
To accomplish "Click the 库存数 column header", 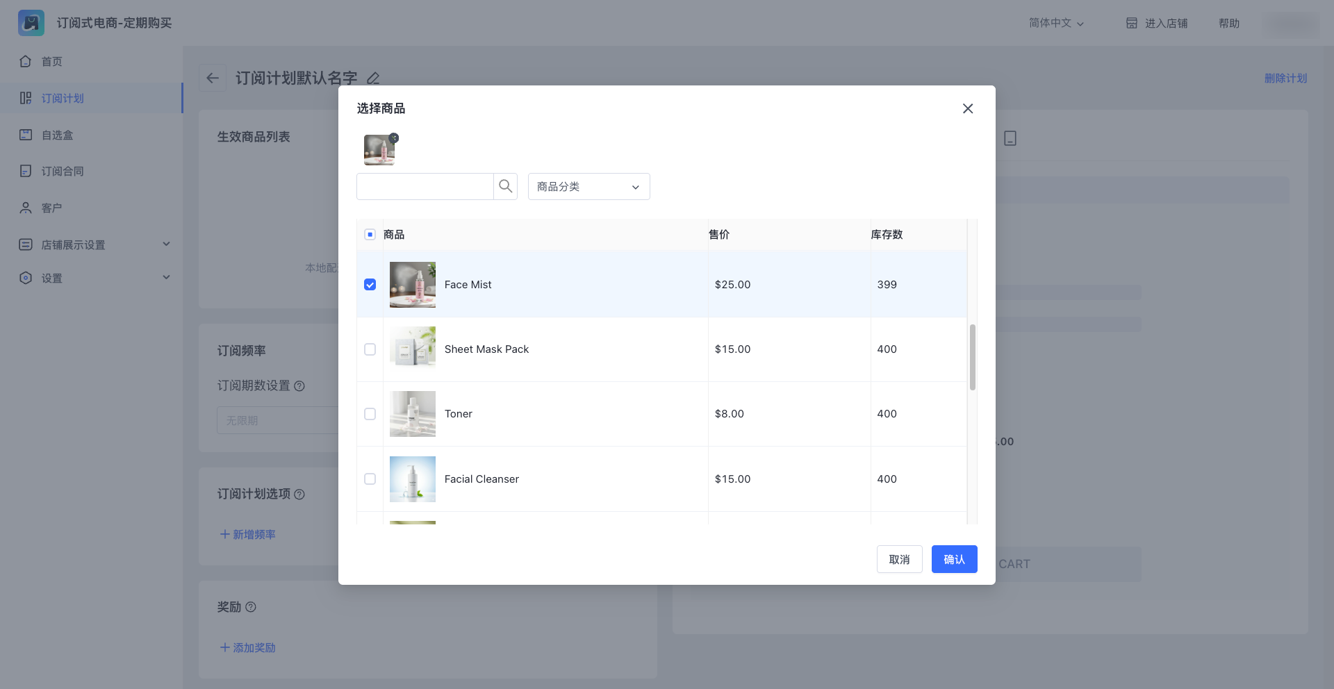I will [887, 235].
